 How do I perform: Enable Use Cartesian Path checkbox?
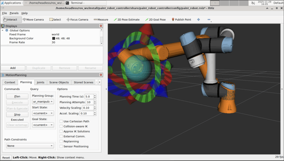61,121
